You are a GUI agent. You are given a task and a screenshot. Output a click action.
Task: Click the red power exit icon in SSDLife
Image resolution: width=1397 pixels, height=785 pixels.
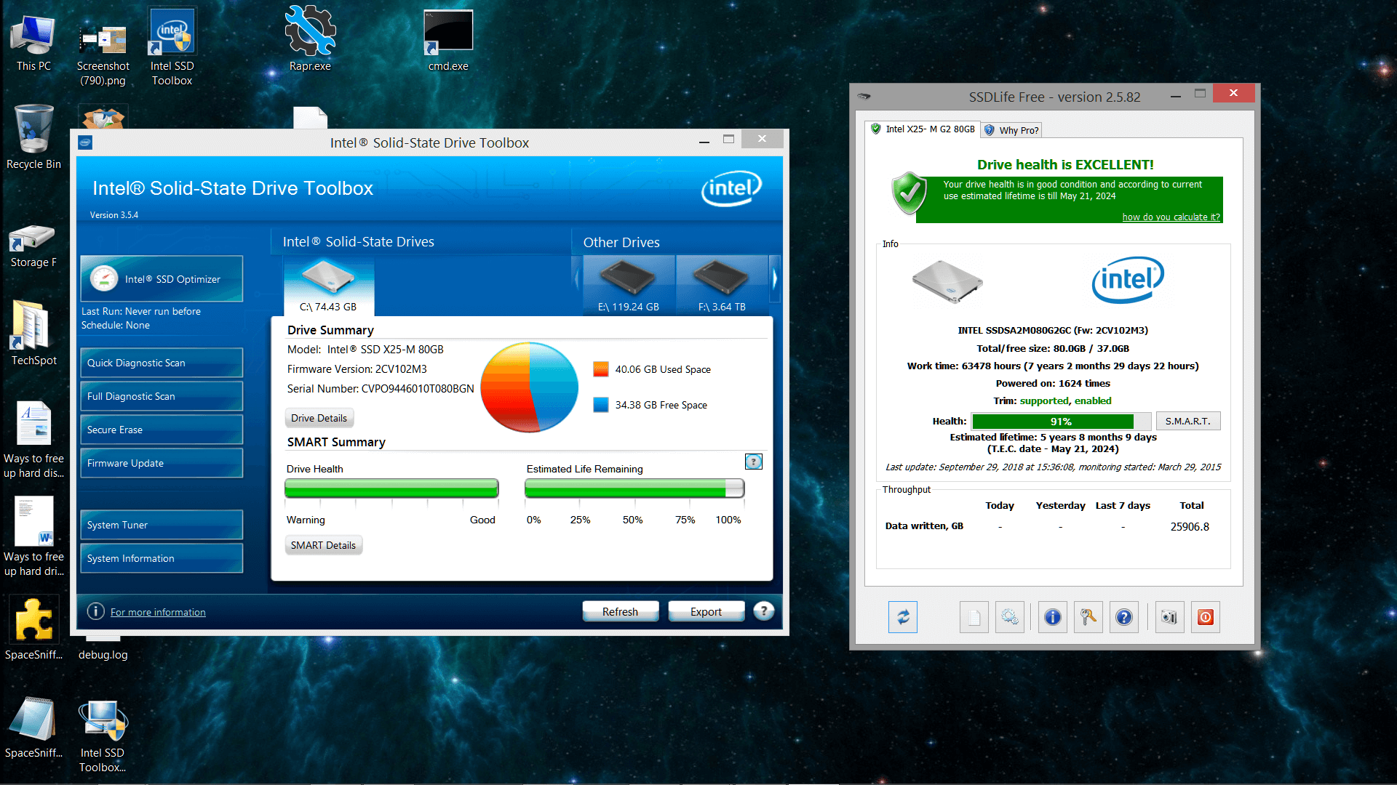click(1206, 617)
